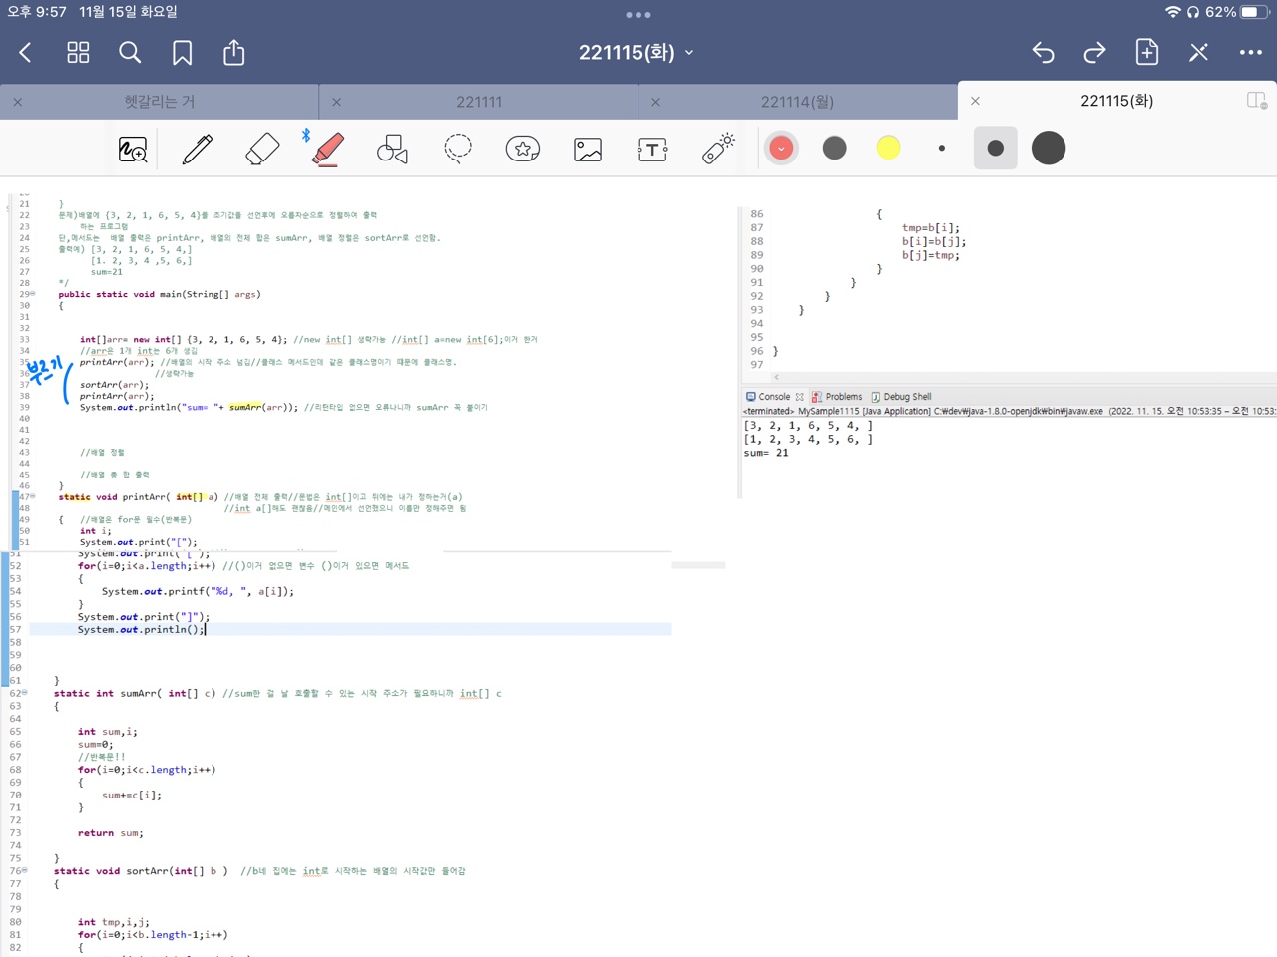
Task: Pick the yellow highlighter color
Action: pyautogui.click(x=888, y=148)
